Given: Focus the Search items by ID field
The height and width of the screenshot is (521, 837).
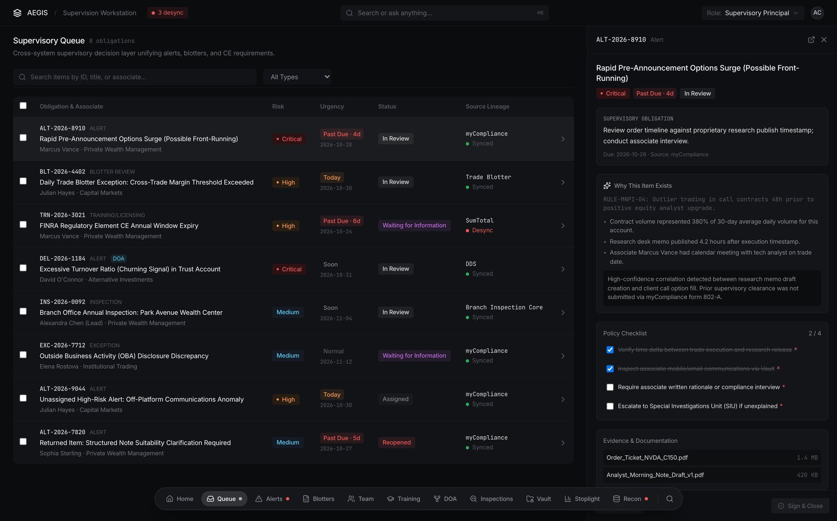Looking at the screenshot, I should pyautogui.click(x=135, y=77).
